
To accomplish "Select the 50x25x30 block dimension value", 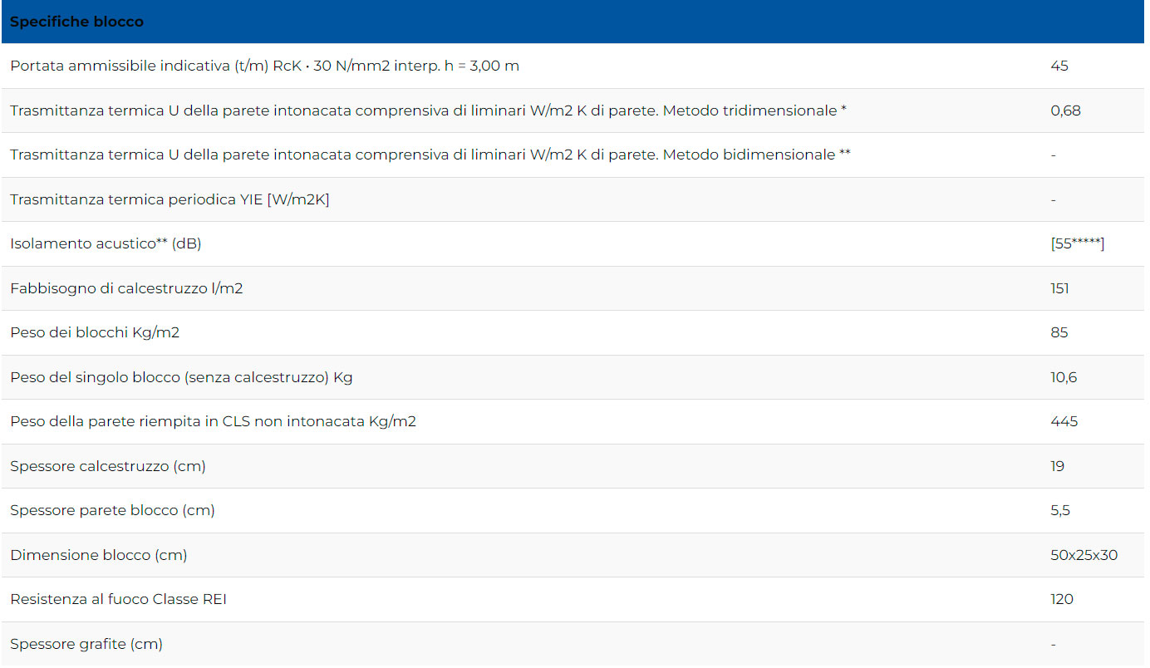I will 1084,555.
